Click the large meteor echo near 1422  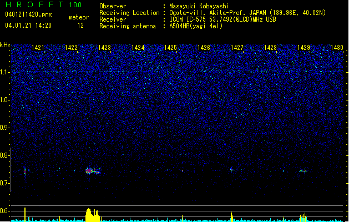coord(92,171)
